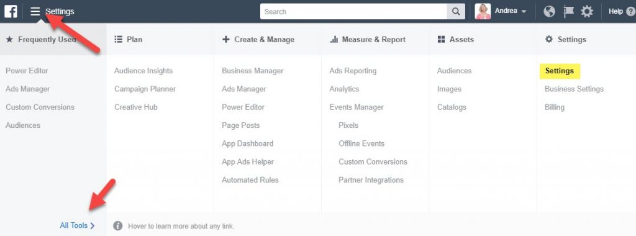Viewport: 636px width, 236px height.
Task: Open Andrea's profile picture
Action: [x=483, y=11]
